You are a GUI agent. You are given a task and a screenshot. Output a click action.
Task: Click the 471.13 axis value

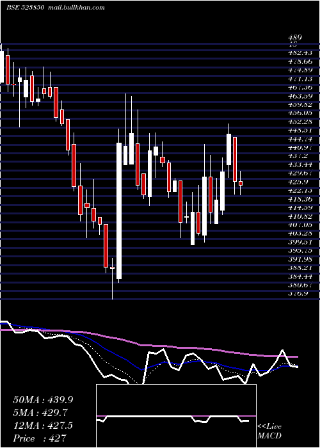click(300, 79)
